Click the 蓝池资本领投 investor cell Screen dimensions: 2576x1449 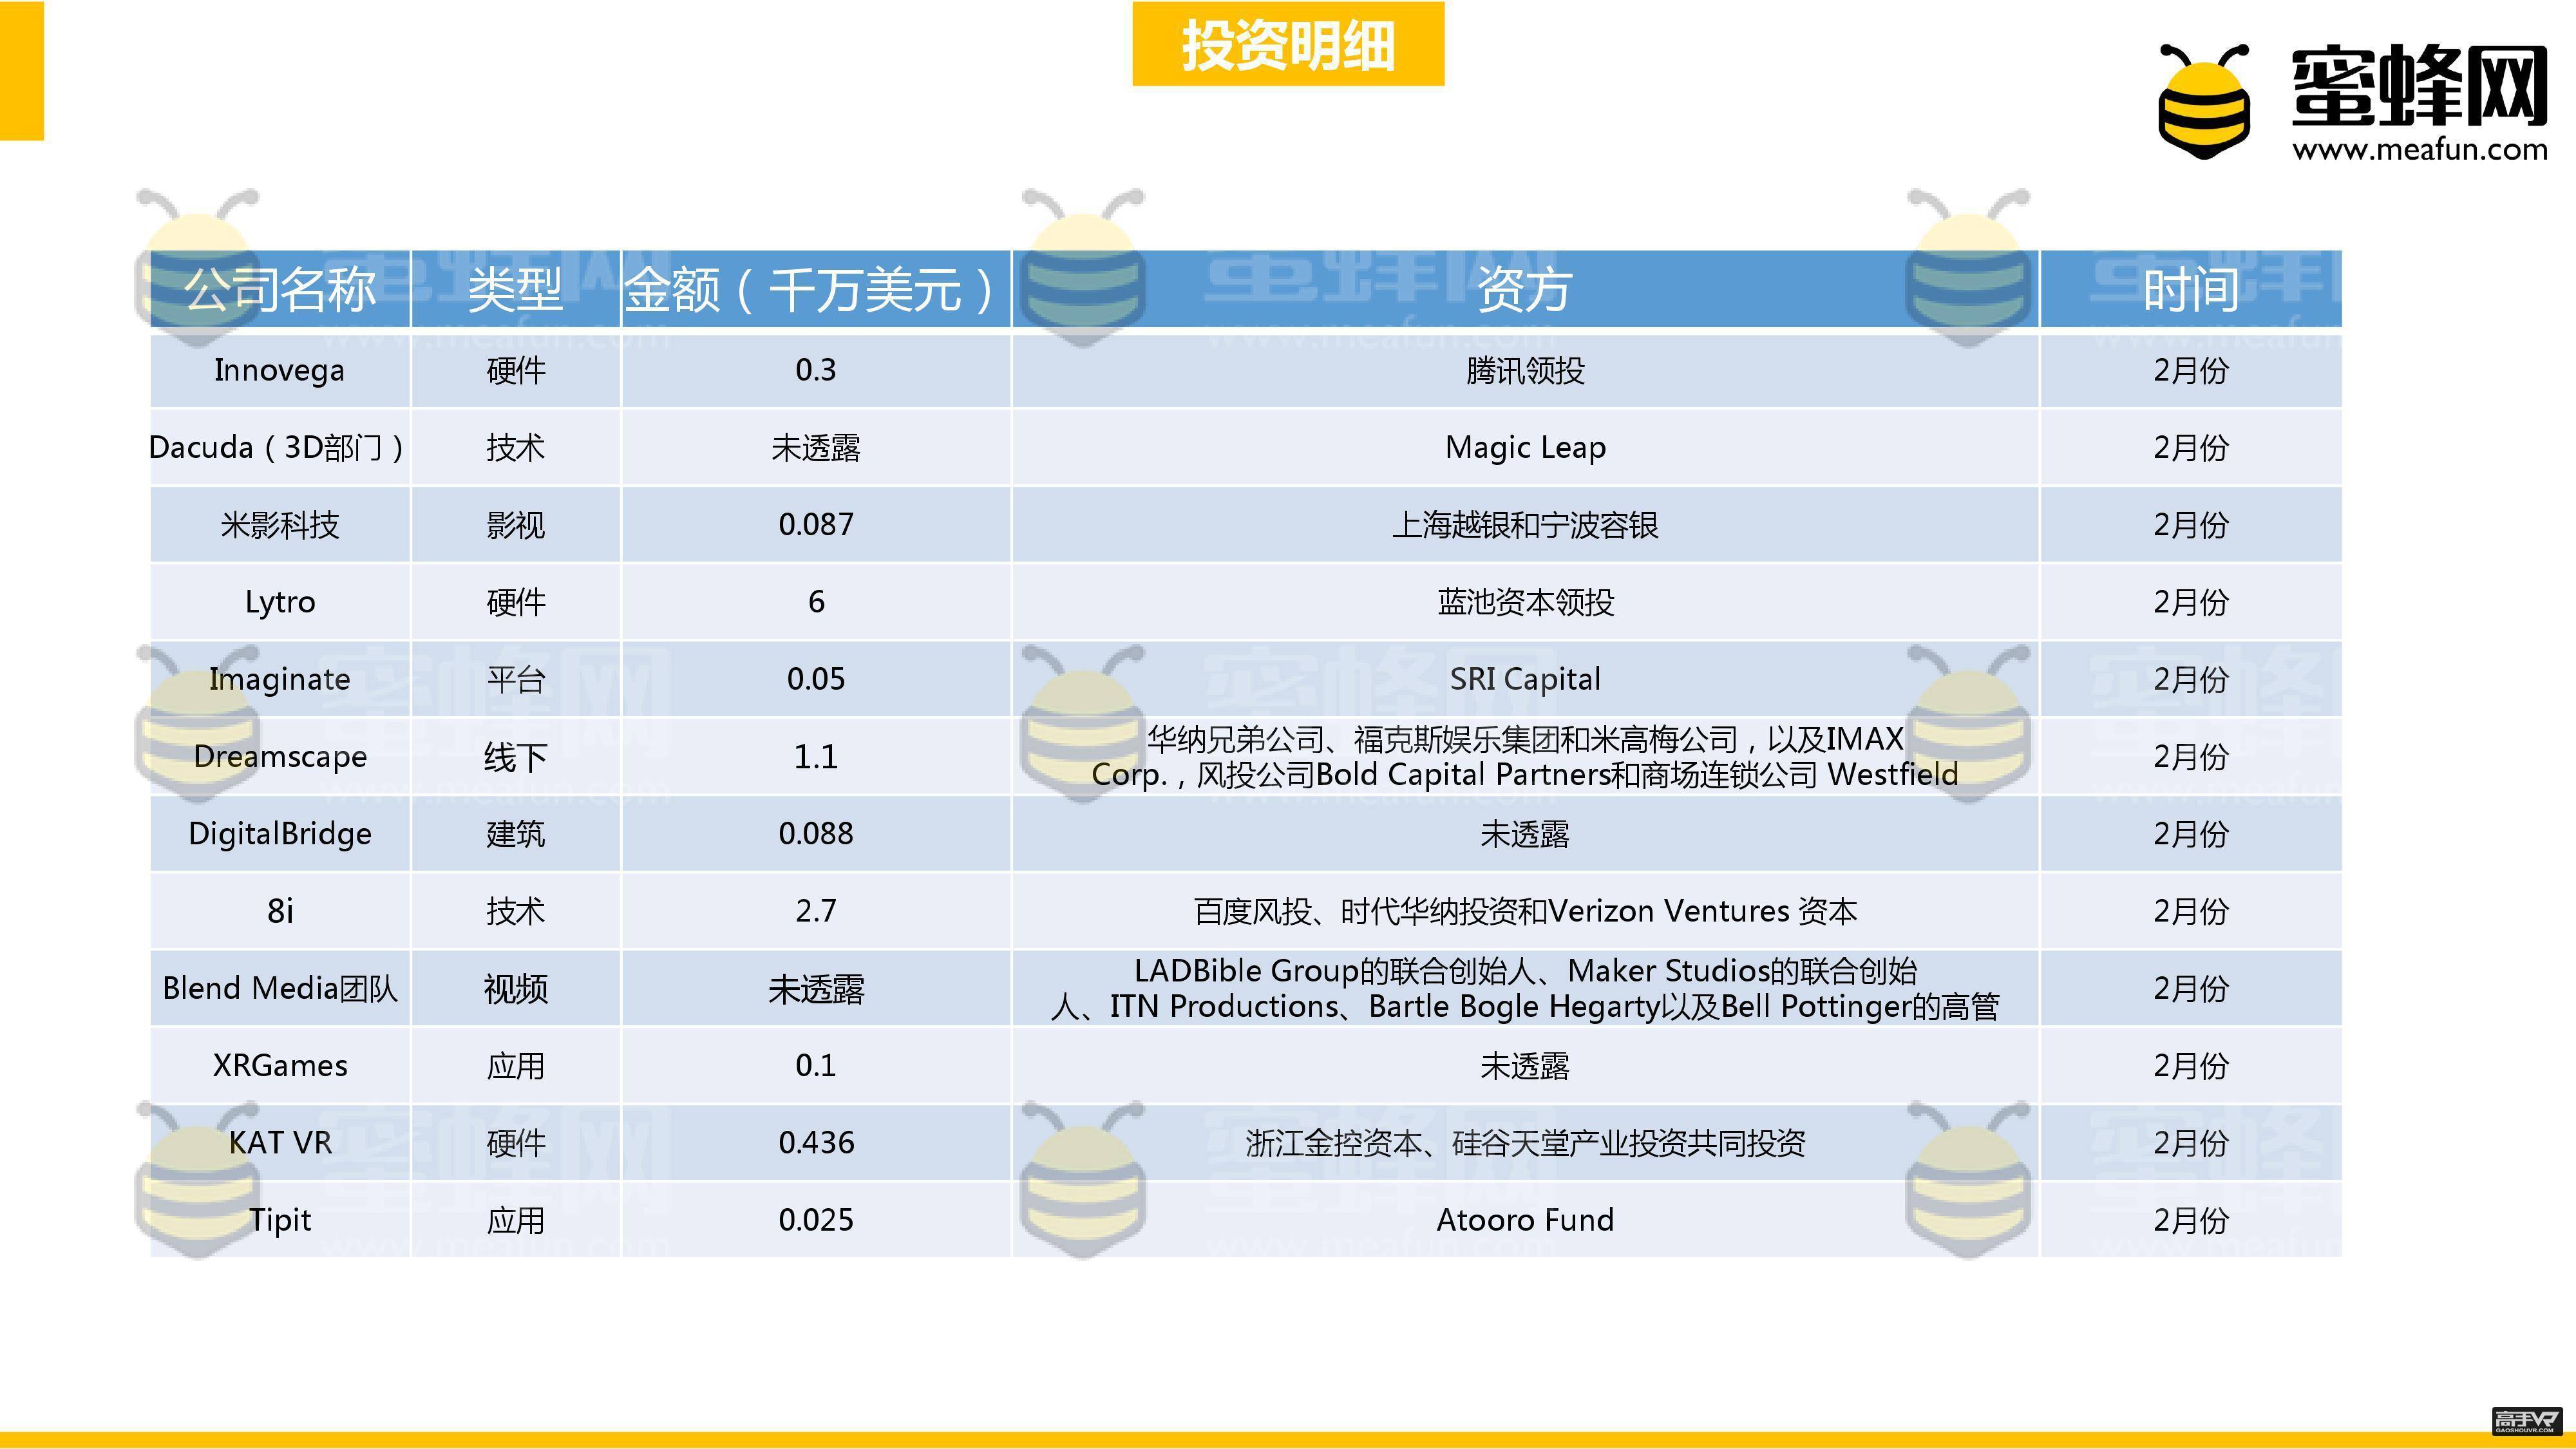[x=1525, y=601]
